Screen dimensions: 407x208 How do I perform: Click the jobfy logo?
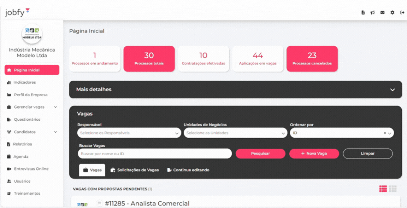17,13
